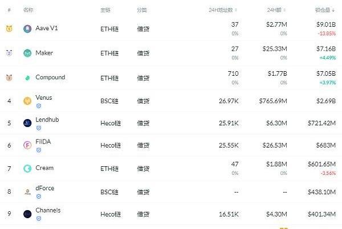The image size is (342, 229).
Task: Click the Venus logo icon
Action: 27,101
